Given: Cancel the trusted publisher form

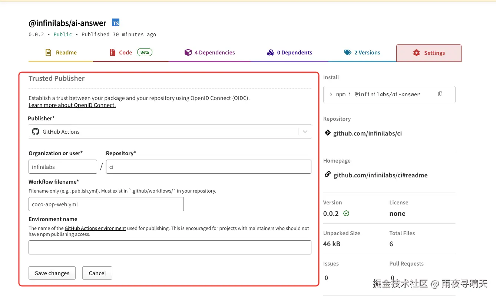Looking at the screenshot, I should 97,273.
